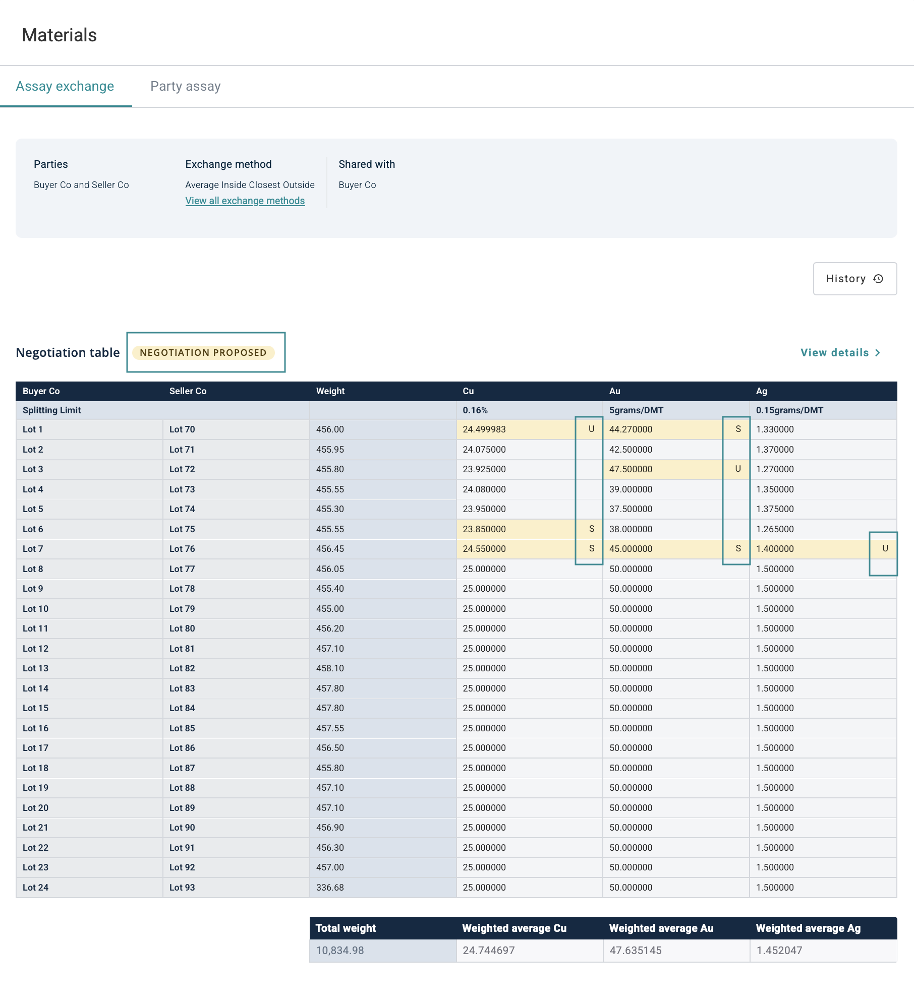This screenshot has width=914, height=1008.
Task: Click the History clock icon
Action: [878, 279]
